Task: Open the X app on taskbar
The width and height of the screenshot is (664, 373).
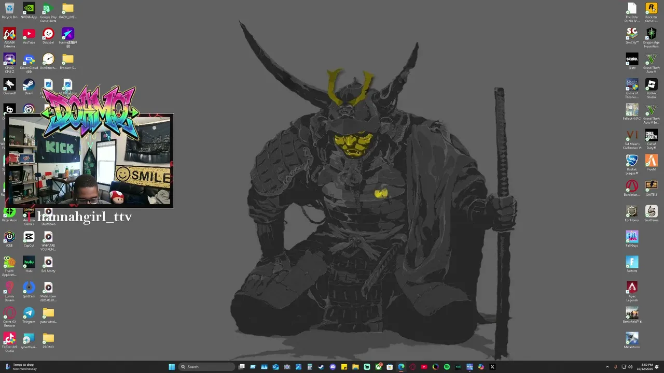Action: [x=492, y=367]
